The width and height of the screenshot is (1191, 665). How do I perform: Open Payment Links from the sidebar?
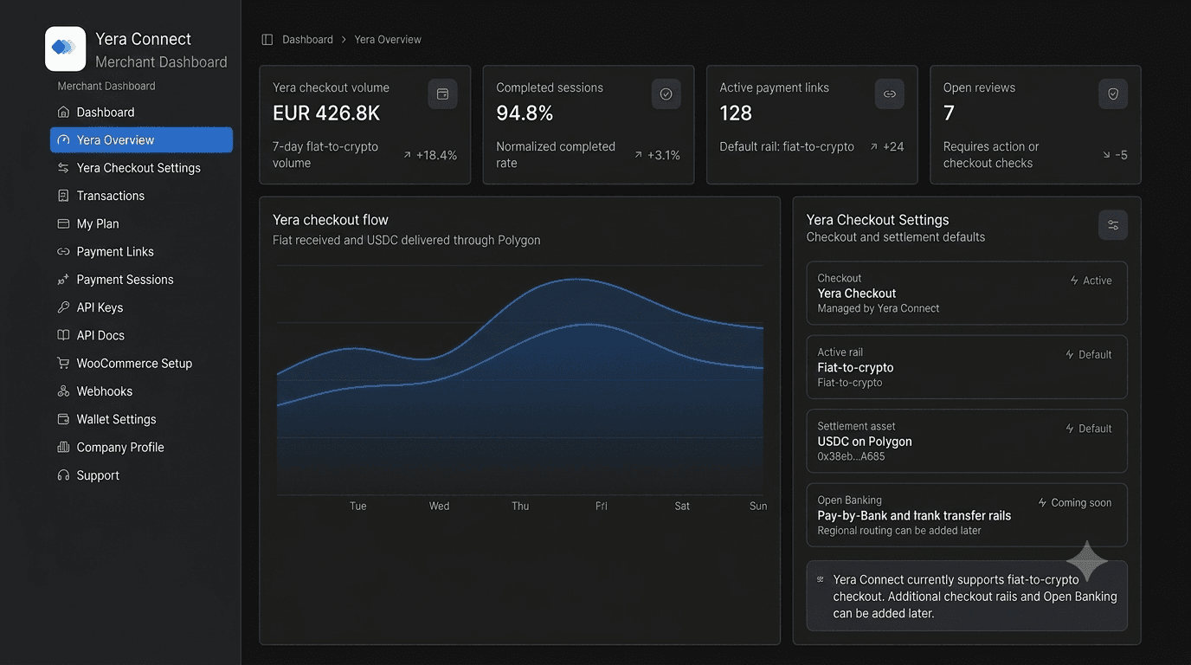pyautogui.click(x=141, y=251)
